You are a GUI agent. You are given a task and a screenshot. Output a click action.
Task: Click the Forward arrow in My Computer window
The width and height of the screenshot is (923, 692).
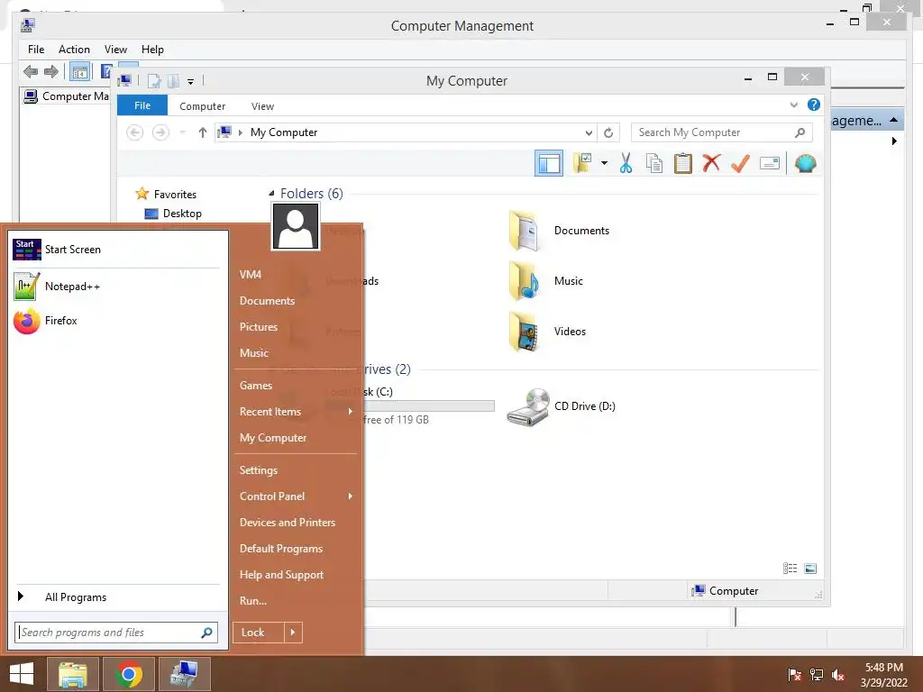tap(160, 132)
